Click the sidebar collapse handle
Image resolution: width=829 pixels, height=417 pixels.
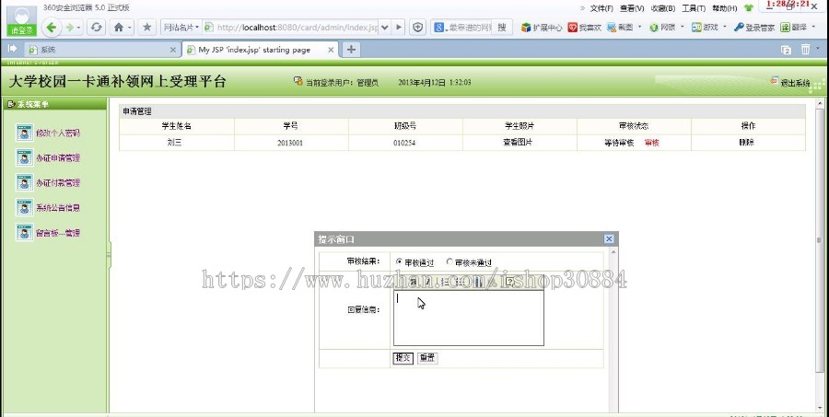[109, 255]
